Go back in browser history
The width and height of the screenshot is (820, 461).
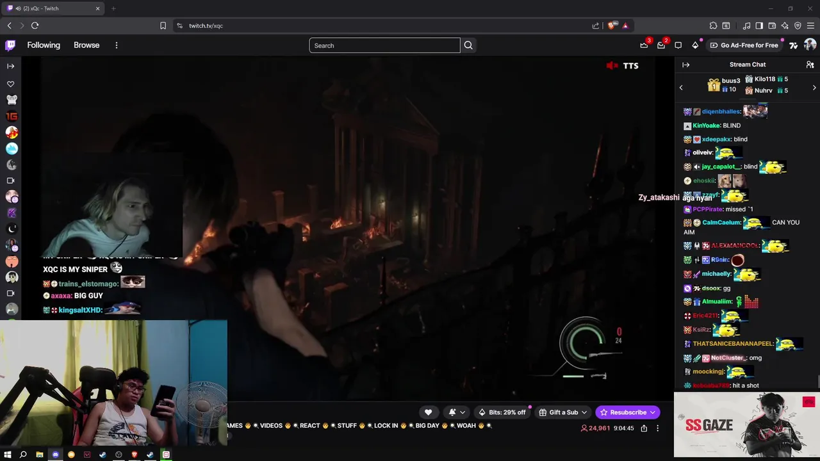[9, 26]
